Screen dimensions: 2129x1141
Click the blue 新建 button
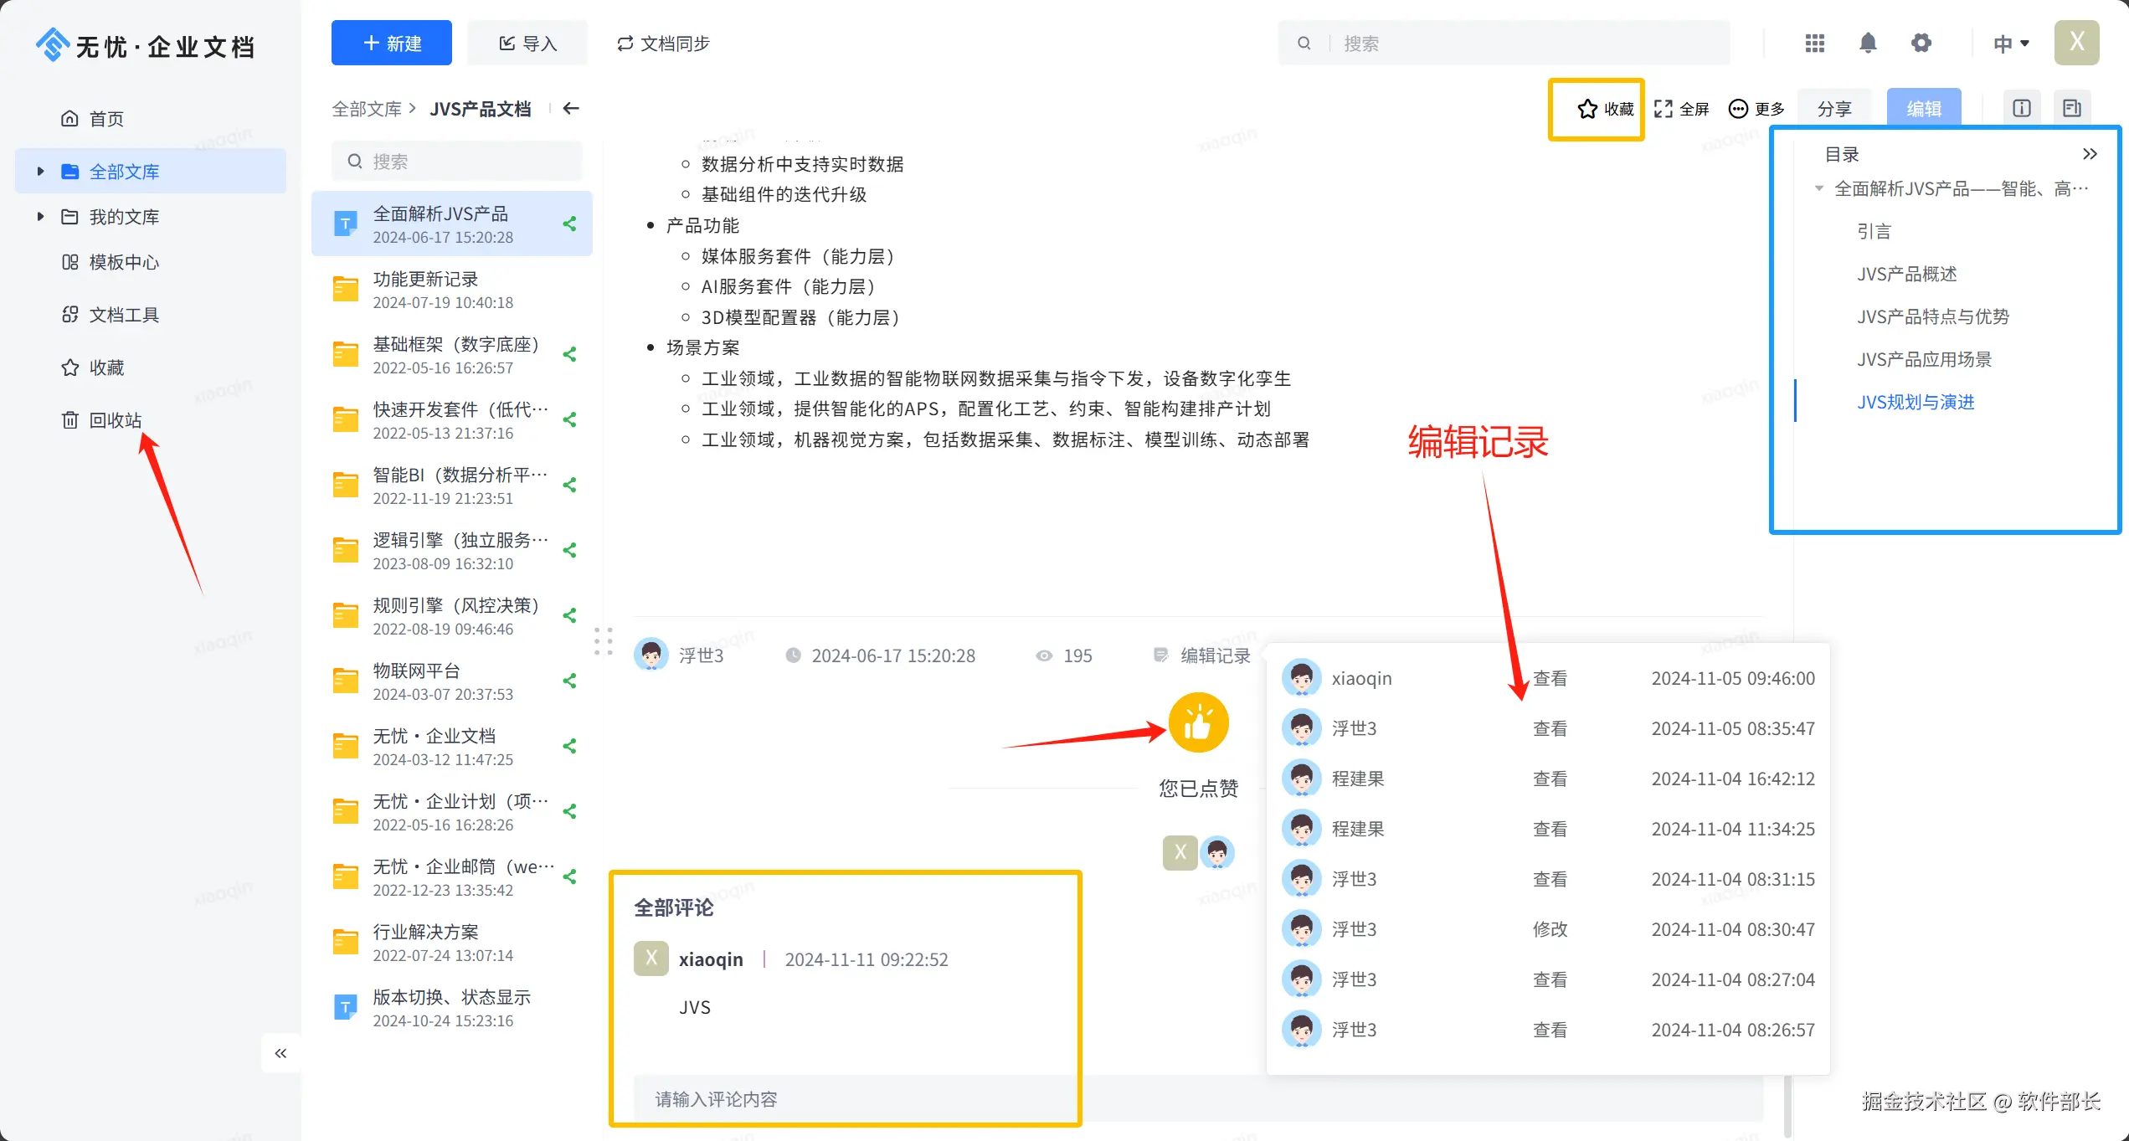tap(391, 44)
